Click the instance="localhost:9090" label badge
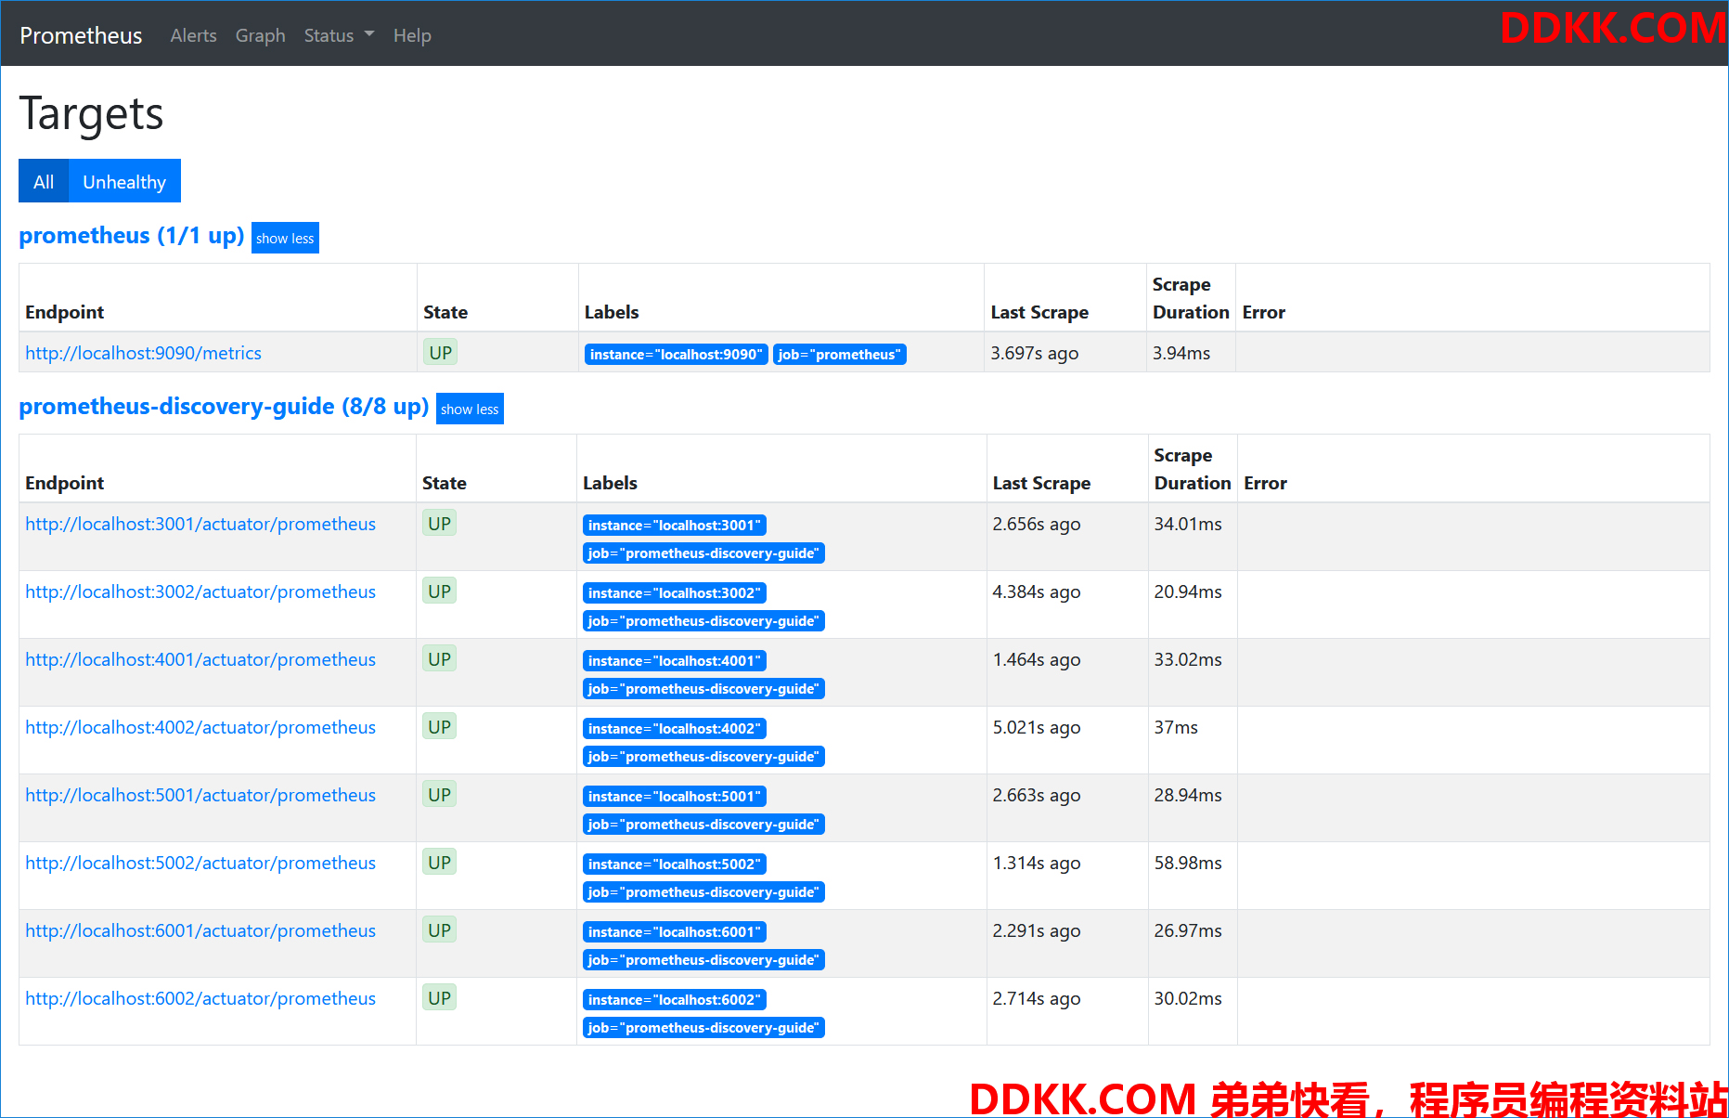The image size is (1729, 1118). coord(676,355)
